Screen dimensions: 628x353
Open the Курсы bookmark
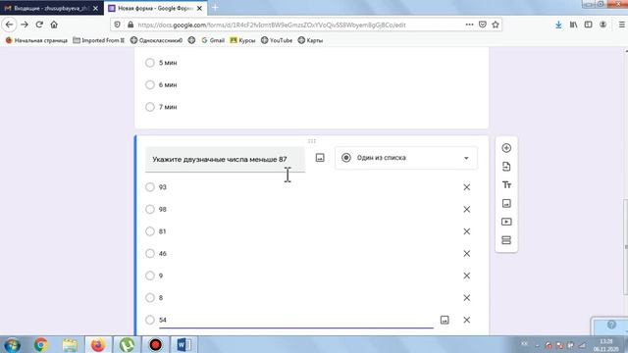[x=242, y=40]
